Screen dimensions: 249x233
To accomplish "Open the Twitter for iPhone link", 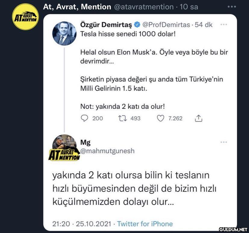I will pyautogui.click(x=145, y=224).
